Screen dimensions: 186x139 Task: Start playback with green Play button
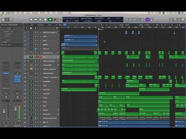(x=50, y=20)
